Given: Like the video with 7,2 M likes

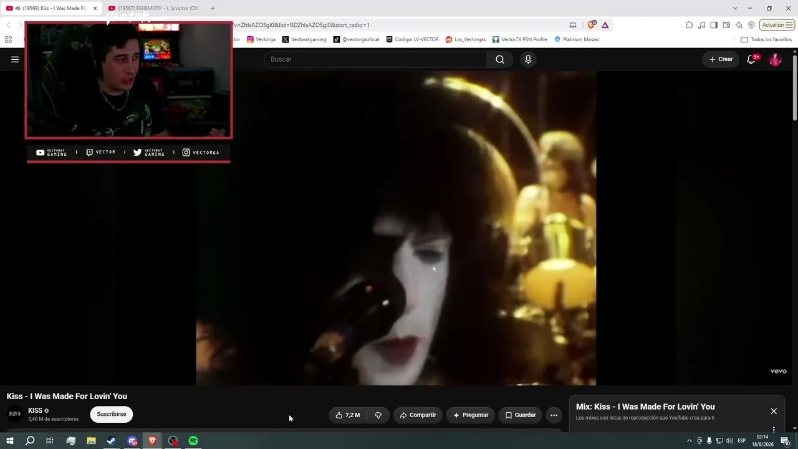Looking at the screenshot, I should point(347,415).
